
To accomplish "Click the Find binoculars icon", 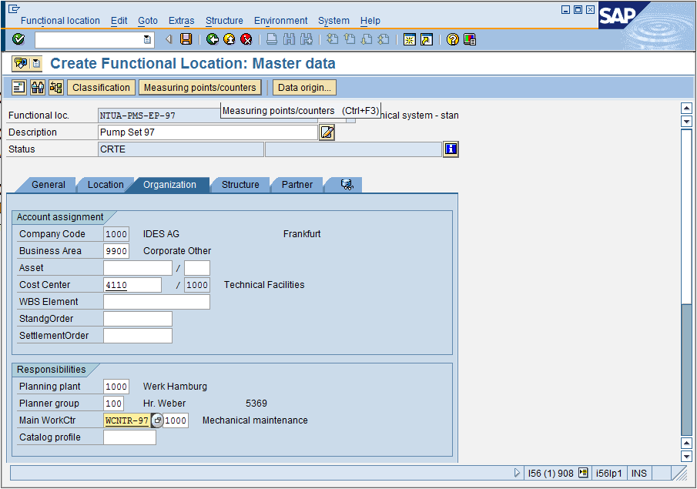I will (x=289, y=39).
